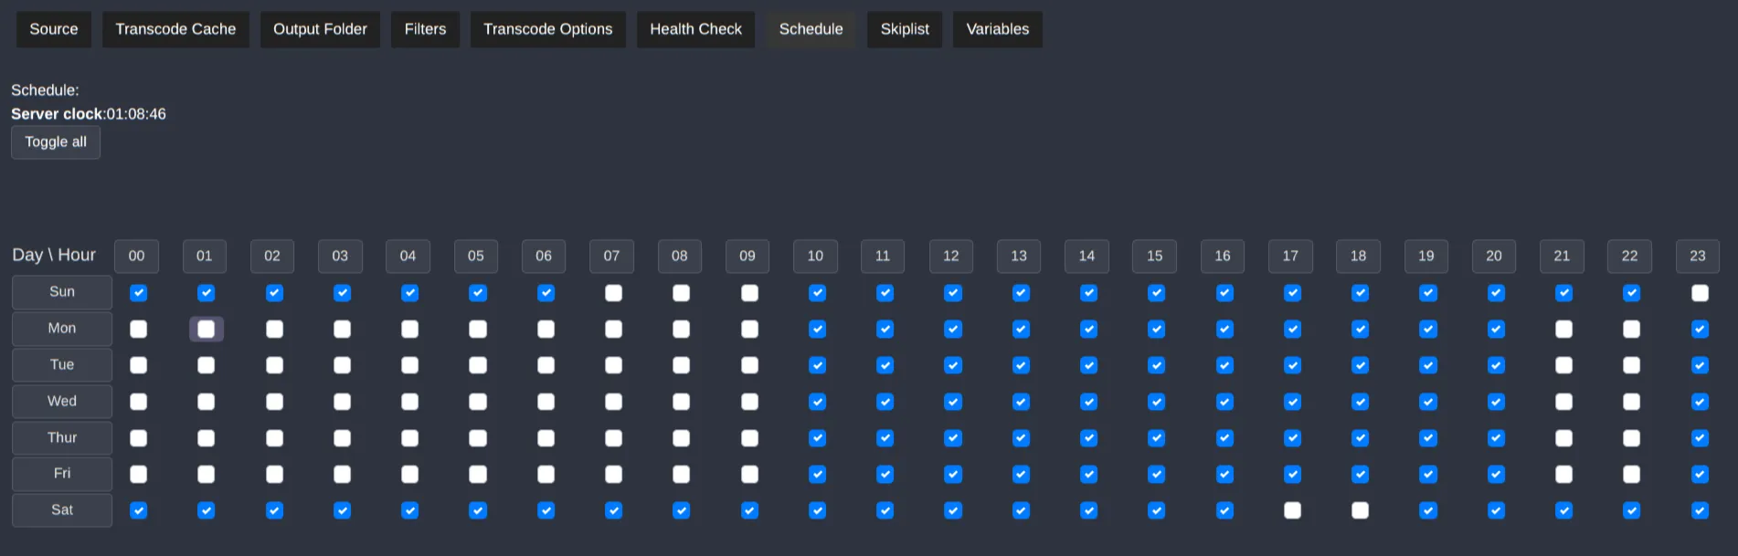Enable Sunday hour 07 checkbox

point(614,293)
